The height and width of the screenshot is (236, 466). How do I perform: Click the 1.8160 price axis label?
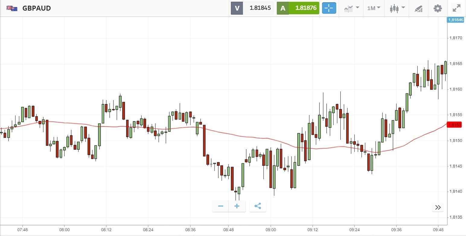point(456,89)
